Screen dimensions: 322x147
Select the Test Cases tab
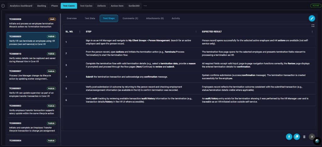(69, 6)
